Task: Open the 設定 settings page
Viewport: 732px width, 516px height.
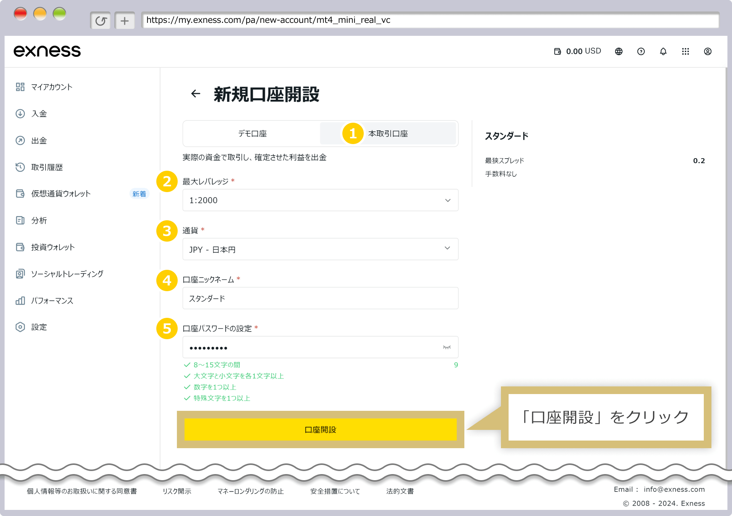Action: (x=39, y=327)
